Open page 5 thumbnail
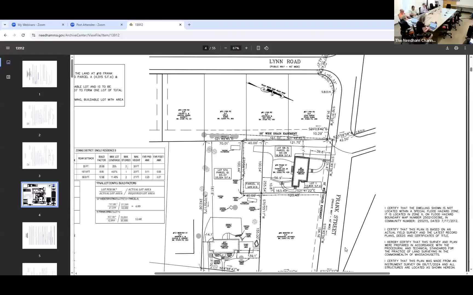 tap(40, 235)
